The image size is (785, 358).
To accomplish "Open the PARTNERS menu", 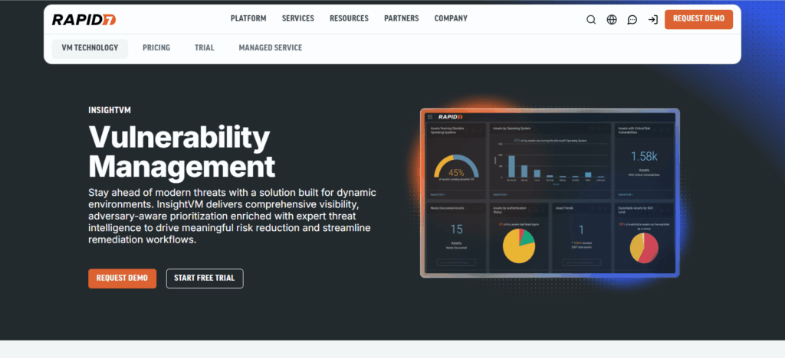I will 402,18.
